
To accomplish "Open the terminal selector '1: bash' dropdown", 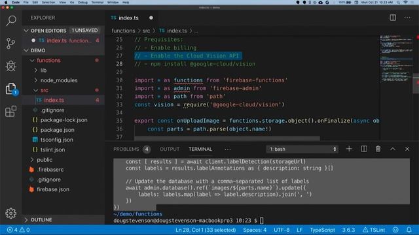I will coord(302,149).
